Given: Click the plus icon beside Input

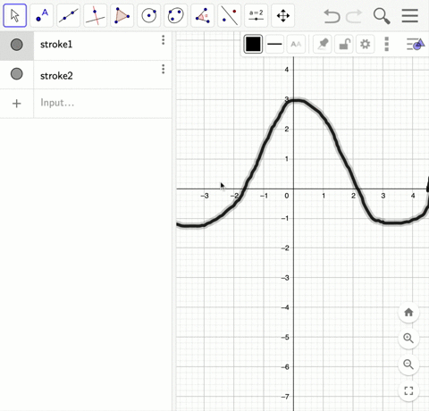Looking at the screenshot, I should pos(17,104).
